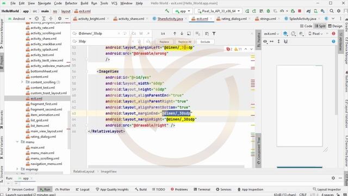Open the Refactor menu
Image resolution: width=348 pixels, height=196 pixels.
pyautogui.click(x=71, y=3)
